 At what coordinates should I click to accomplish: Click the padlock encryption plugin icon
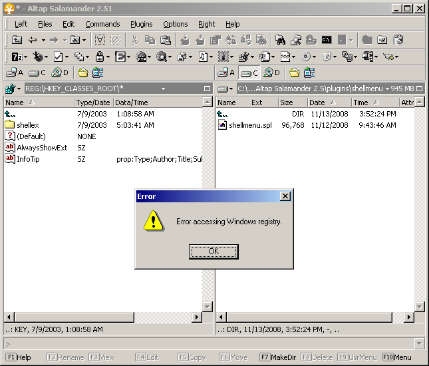point(99,57)
